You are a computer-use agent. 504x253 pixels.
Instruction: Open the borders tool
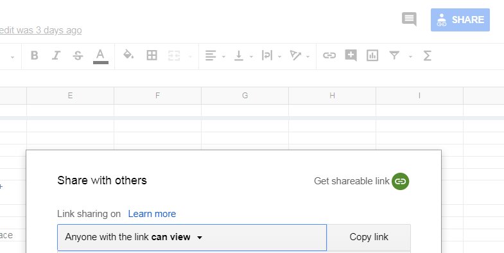[152, 55]
